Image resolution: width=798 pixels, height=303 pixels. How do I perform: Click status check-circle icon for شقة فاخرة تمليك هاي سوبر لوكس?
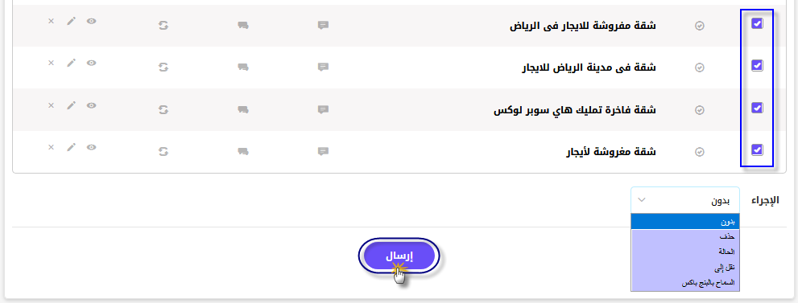point(700,109)
